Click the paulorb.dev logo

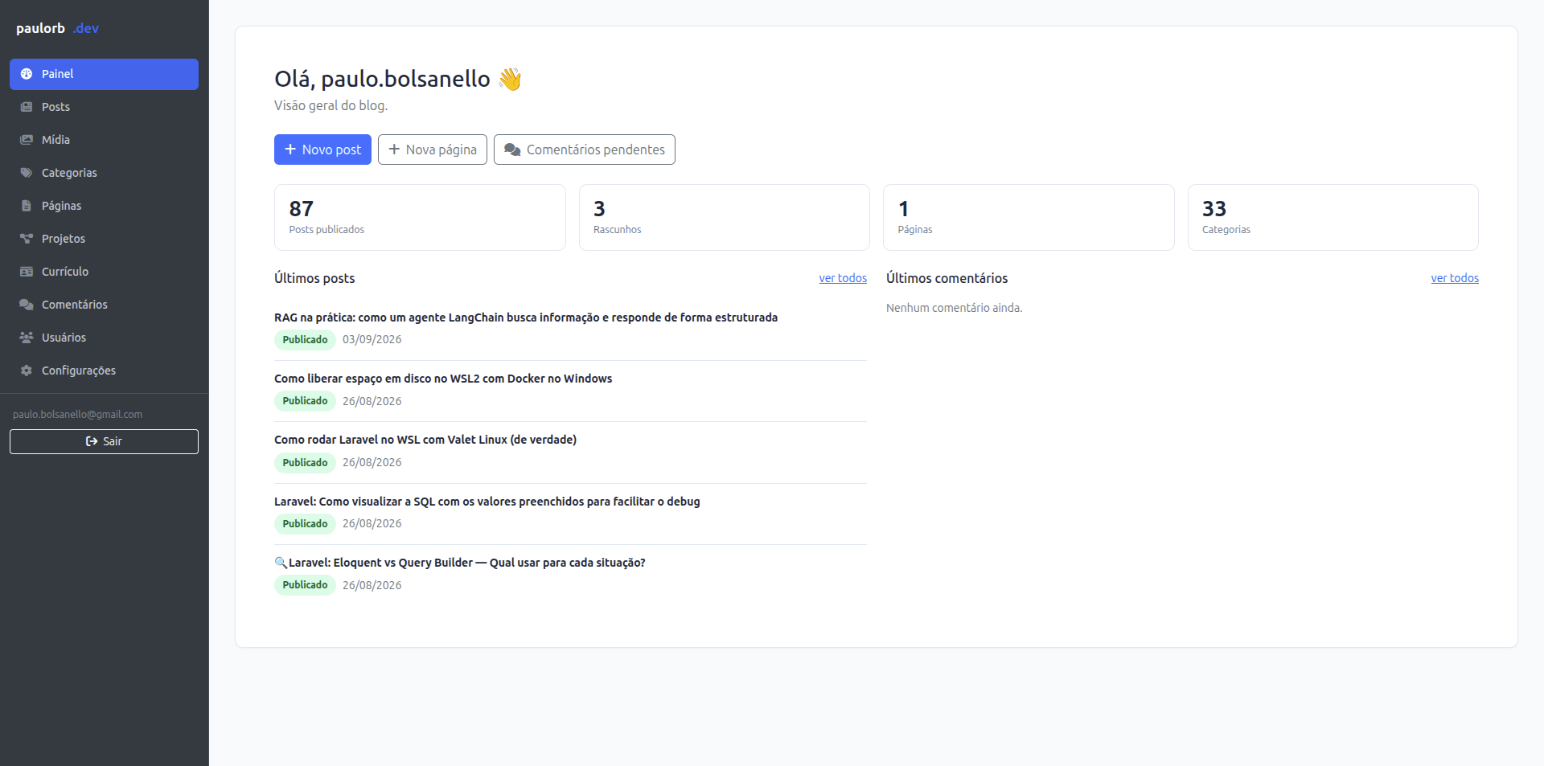(57, 28)
